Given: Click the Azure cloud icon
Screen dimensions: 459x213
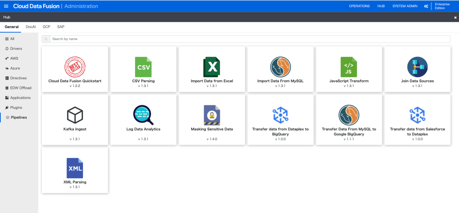Looking at the screenshot, I should click(x=7, y=68).
